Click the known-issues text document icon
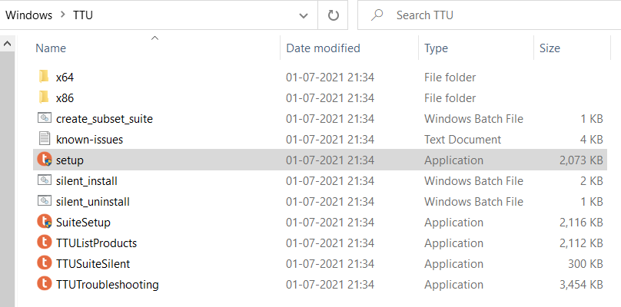This screenshot has height=307, width=621. pos(45,139)
